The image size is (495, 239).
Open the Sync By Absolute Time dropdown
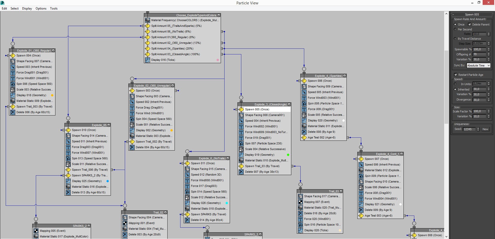(478, 65)
